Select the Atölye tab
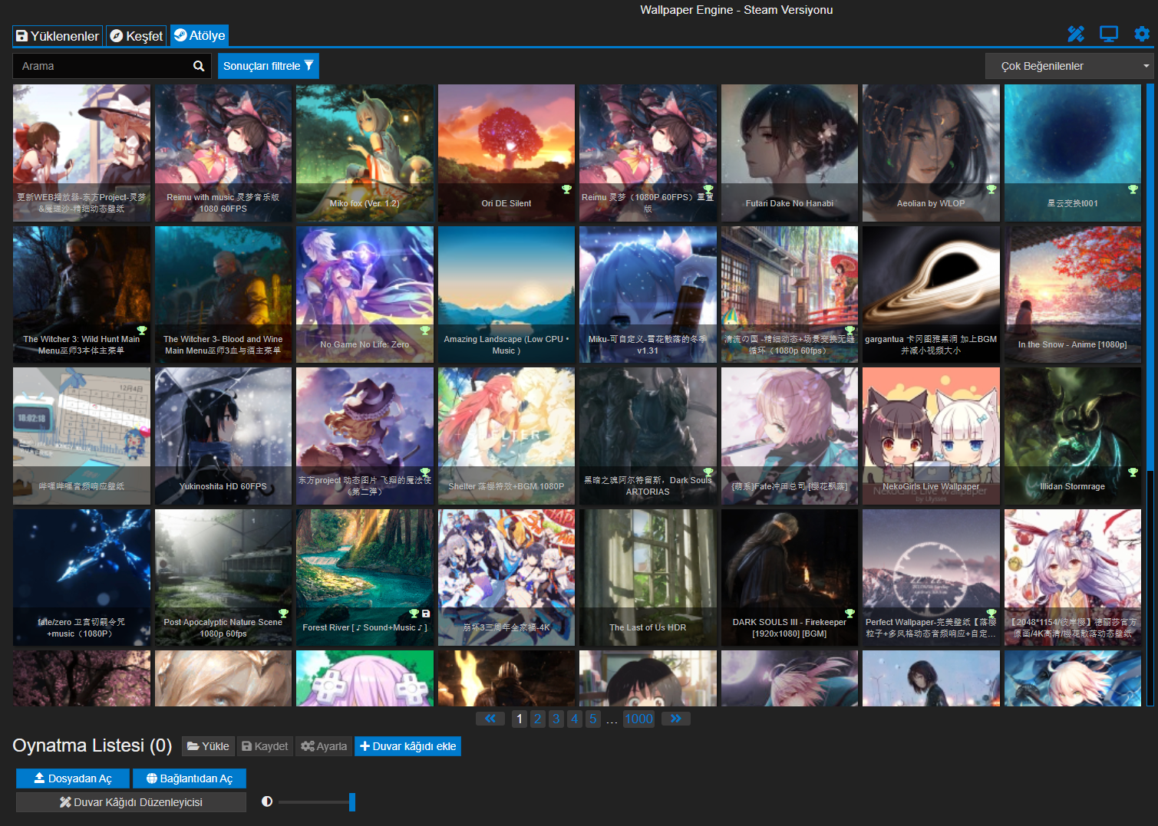Image resolution: width=1158 pixels, height=826 pixels. click(x=200, y=35)
